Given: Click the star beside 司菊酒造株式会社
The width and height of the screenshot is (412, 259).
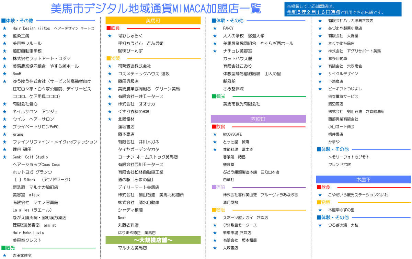Looking at the screenshot, I should (x=110, y=66).
